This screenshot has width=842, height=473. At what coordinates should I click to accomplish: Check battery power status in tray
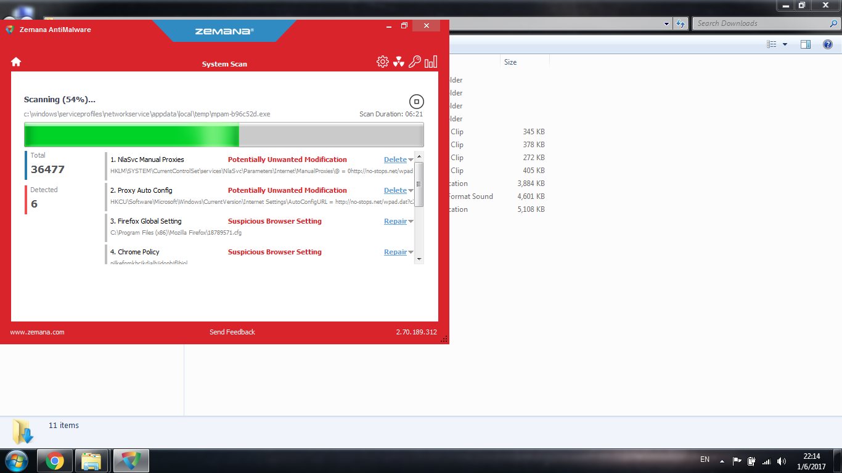pos(751,461)
